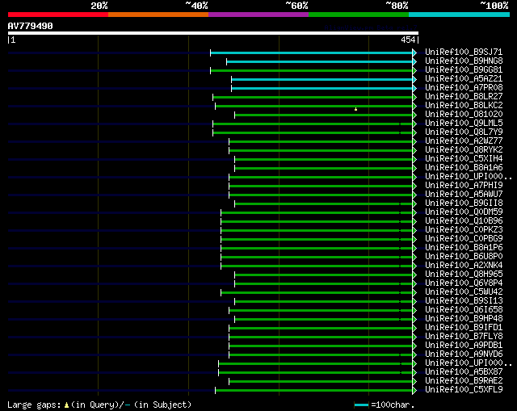Click the green alignment bar for UniRef100_A5BX87
The height and width of the screenshot is (411, 517).
(x=315, y=372)
